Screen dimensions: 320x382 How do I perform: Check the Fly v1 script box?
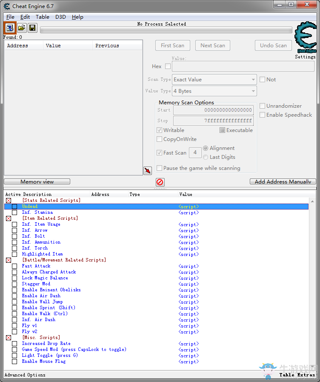tap(14, 326)
